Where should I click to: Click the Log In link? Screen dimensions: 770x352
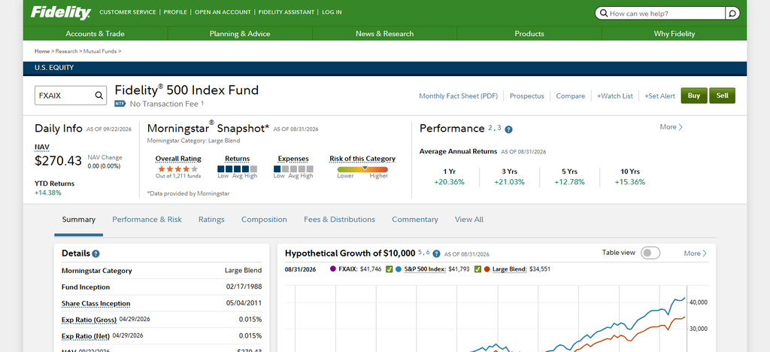tap(332, 12)
